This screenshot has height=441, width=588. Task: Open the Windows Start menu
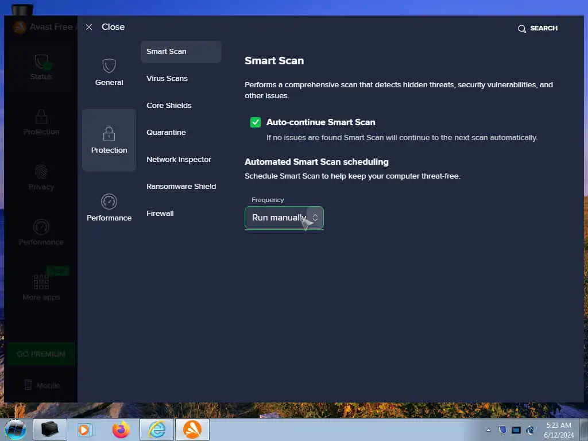pyautogui.click(x=16, y=430)
